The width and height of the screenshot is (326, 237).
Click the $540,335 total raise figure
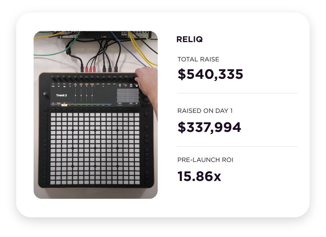tap(211, 74)
